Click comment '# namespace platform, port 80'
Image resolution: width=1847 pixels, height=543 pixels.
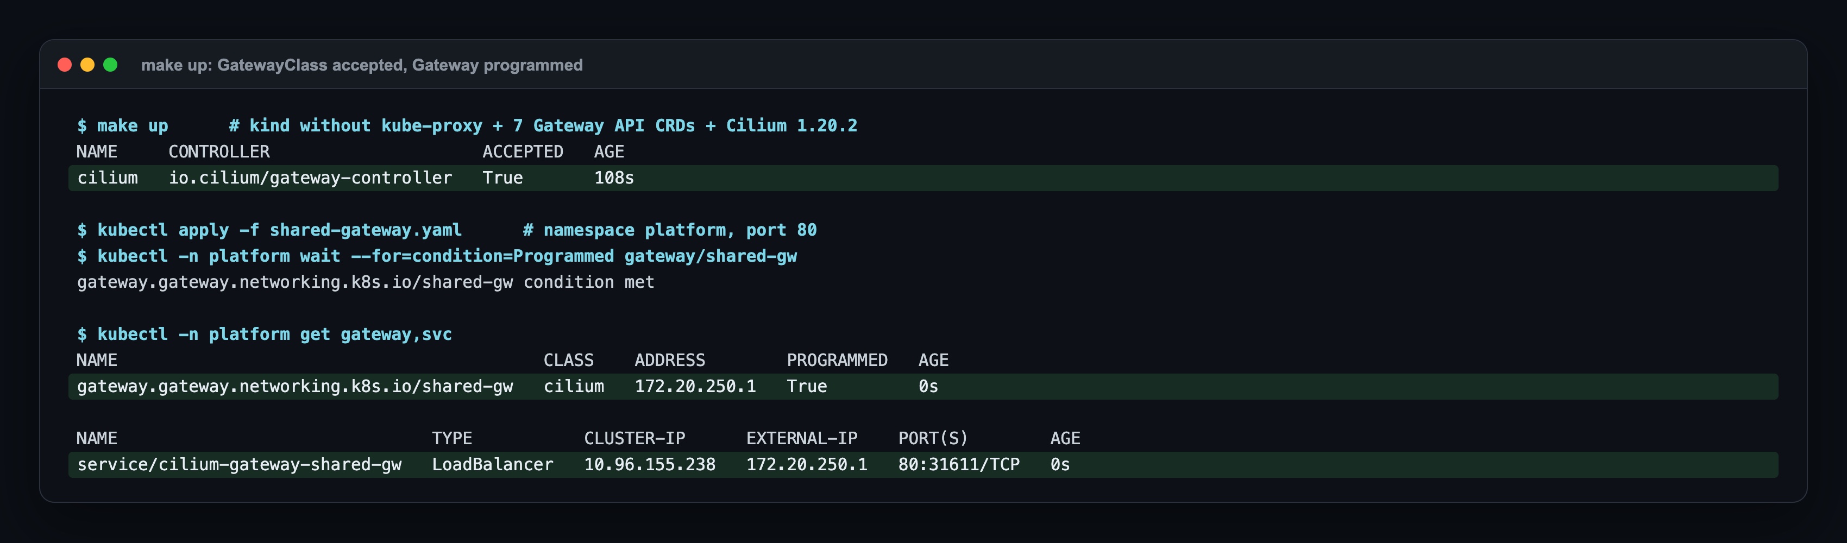(x=670, y=231)
